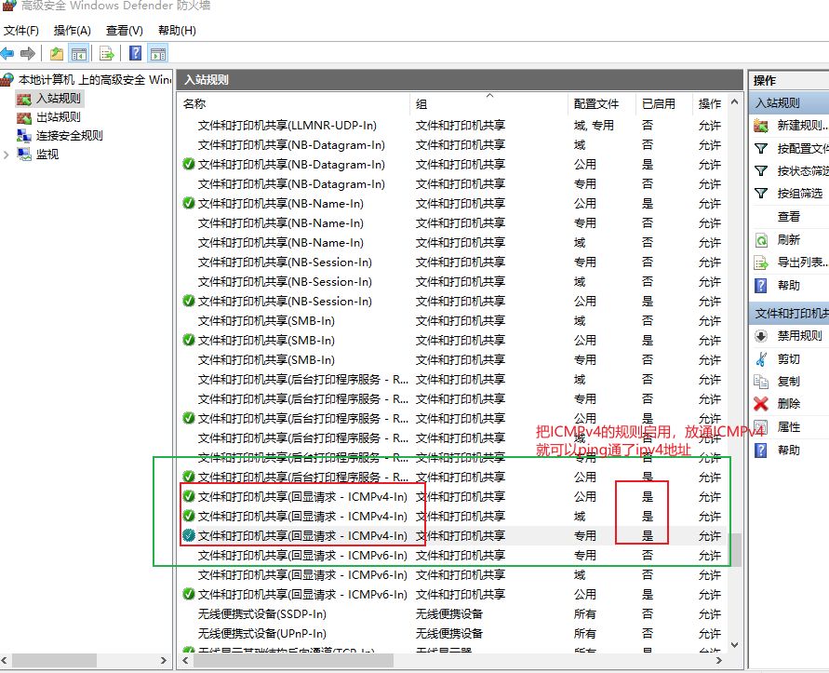
Task: Open 属性 for the selected rule
Action: tap(788, 427)
